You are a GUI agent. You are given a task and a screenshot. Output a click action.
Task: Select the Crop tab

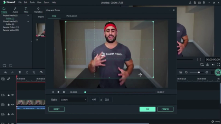point(54,16)
